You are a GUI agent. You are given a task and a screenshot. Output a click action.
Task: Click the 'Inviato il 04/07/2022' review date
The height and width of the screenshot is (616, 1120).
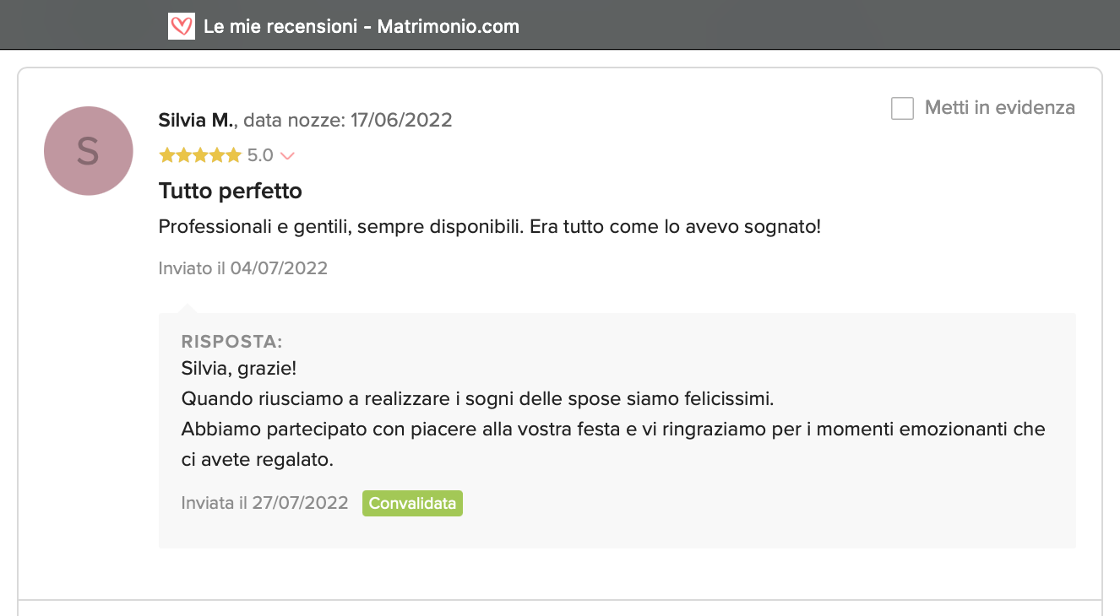click(243, 269)
